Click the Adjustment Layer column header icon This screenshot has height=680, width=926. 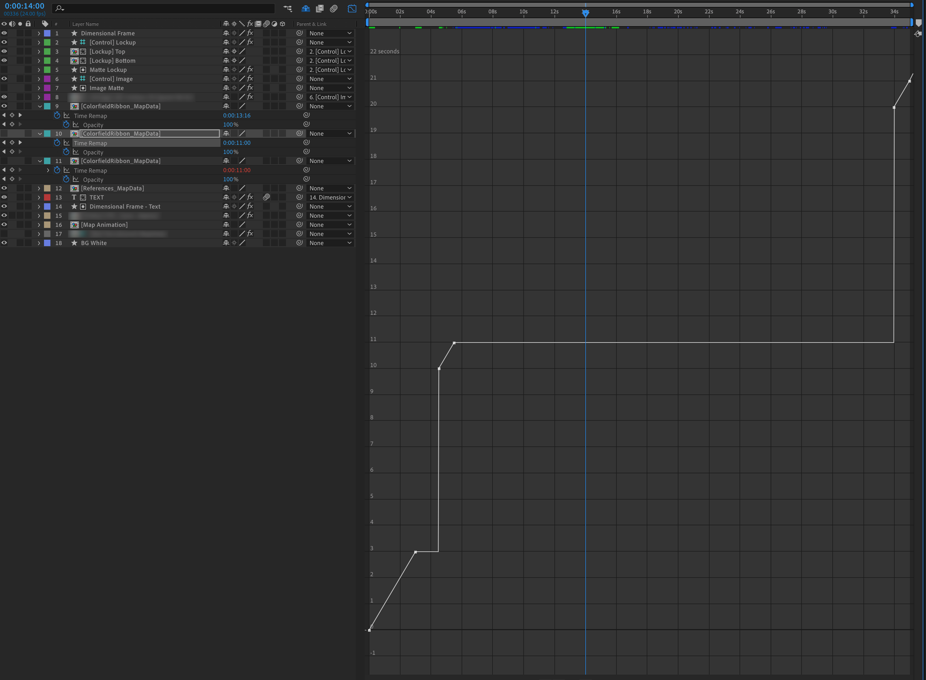click(275, 24)
